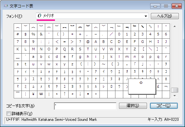Image resolution: width=185 pixels, height=127 pixels.
Task: Select the [ left bracket cell
Action: tap(142, 49)
